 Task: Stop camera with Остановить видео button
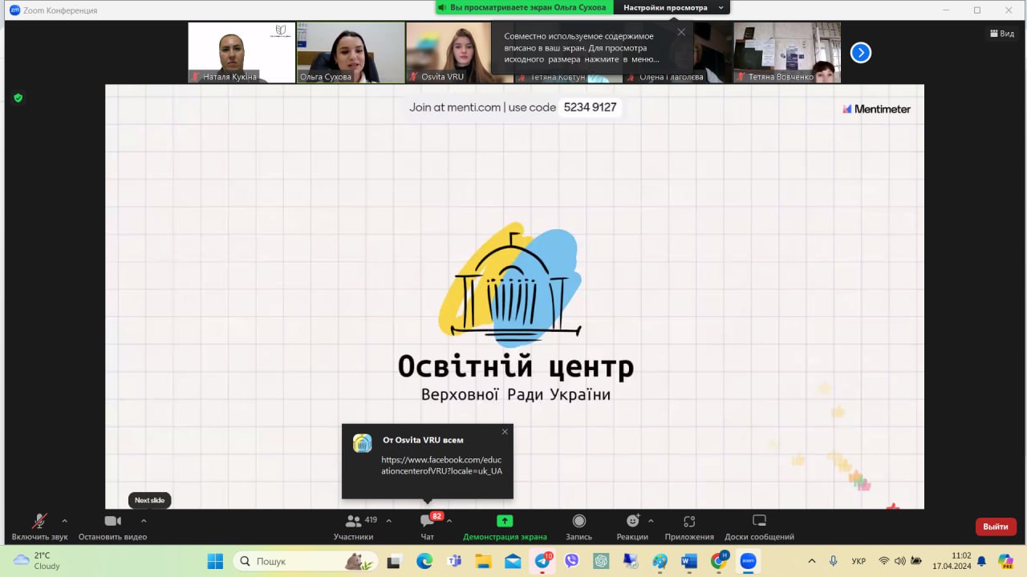112,526
